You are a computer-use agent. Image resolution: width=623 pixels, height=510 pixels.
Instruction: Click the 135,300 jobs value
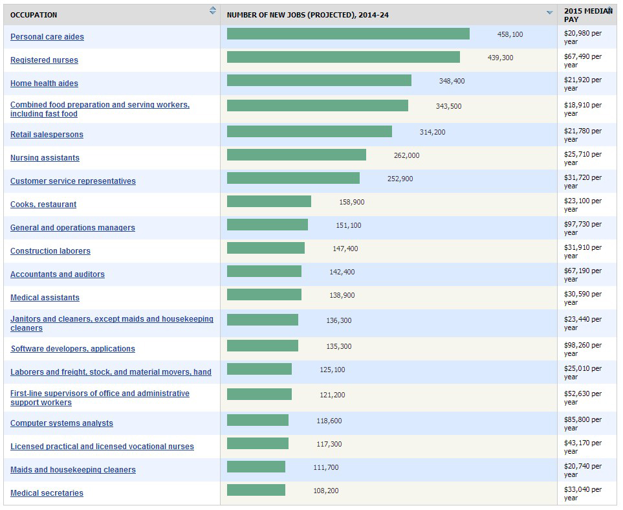pos(339,346)
